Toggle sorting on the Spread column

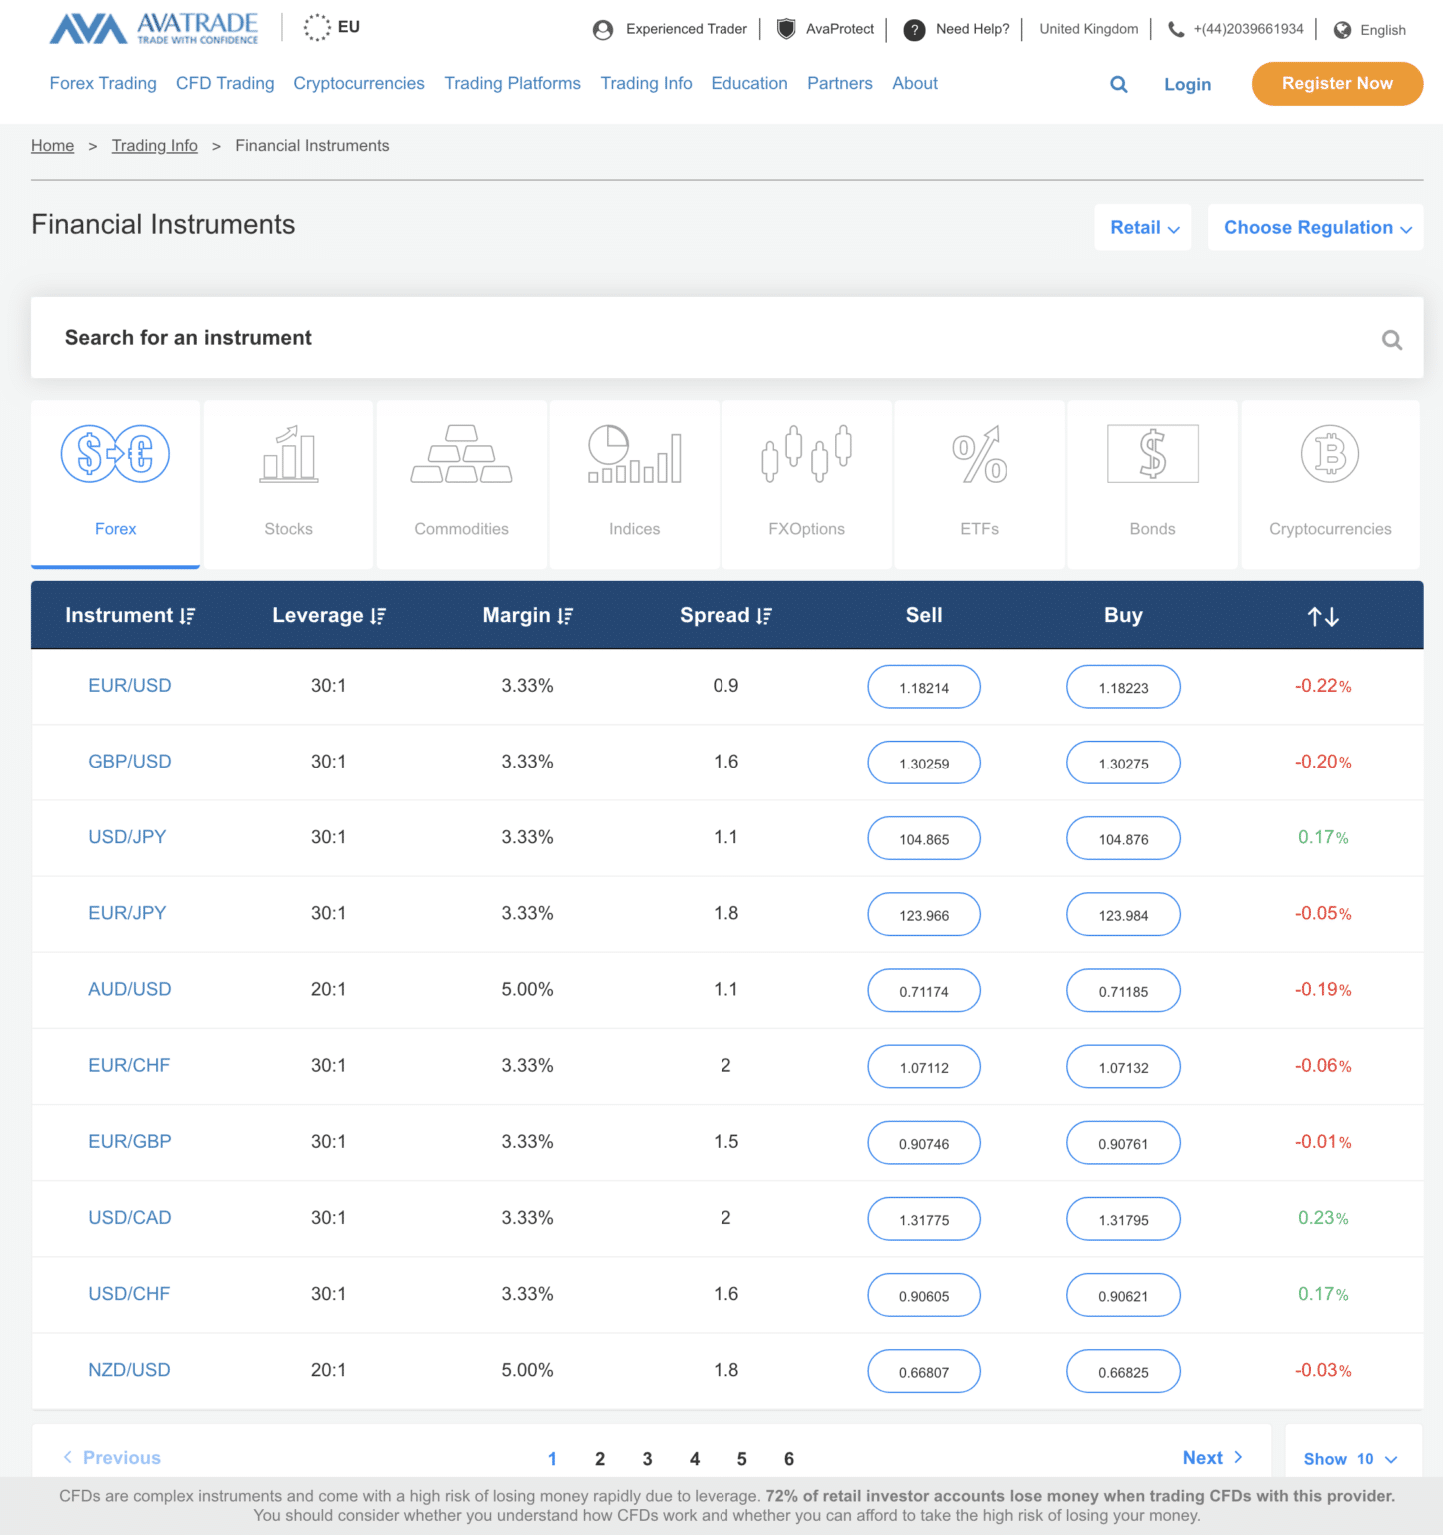764,615
